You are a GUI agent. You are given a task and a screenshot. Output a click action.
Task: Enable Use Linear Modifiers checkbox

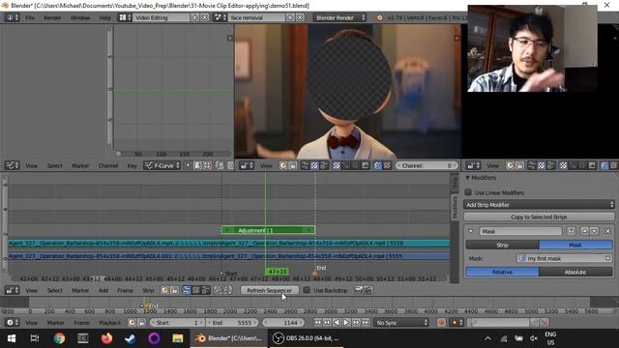click(468, 192)
